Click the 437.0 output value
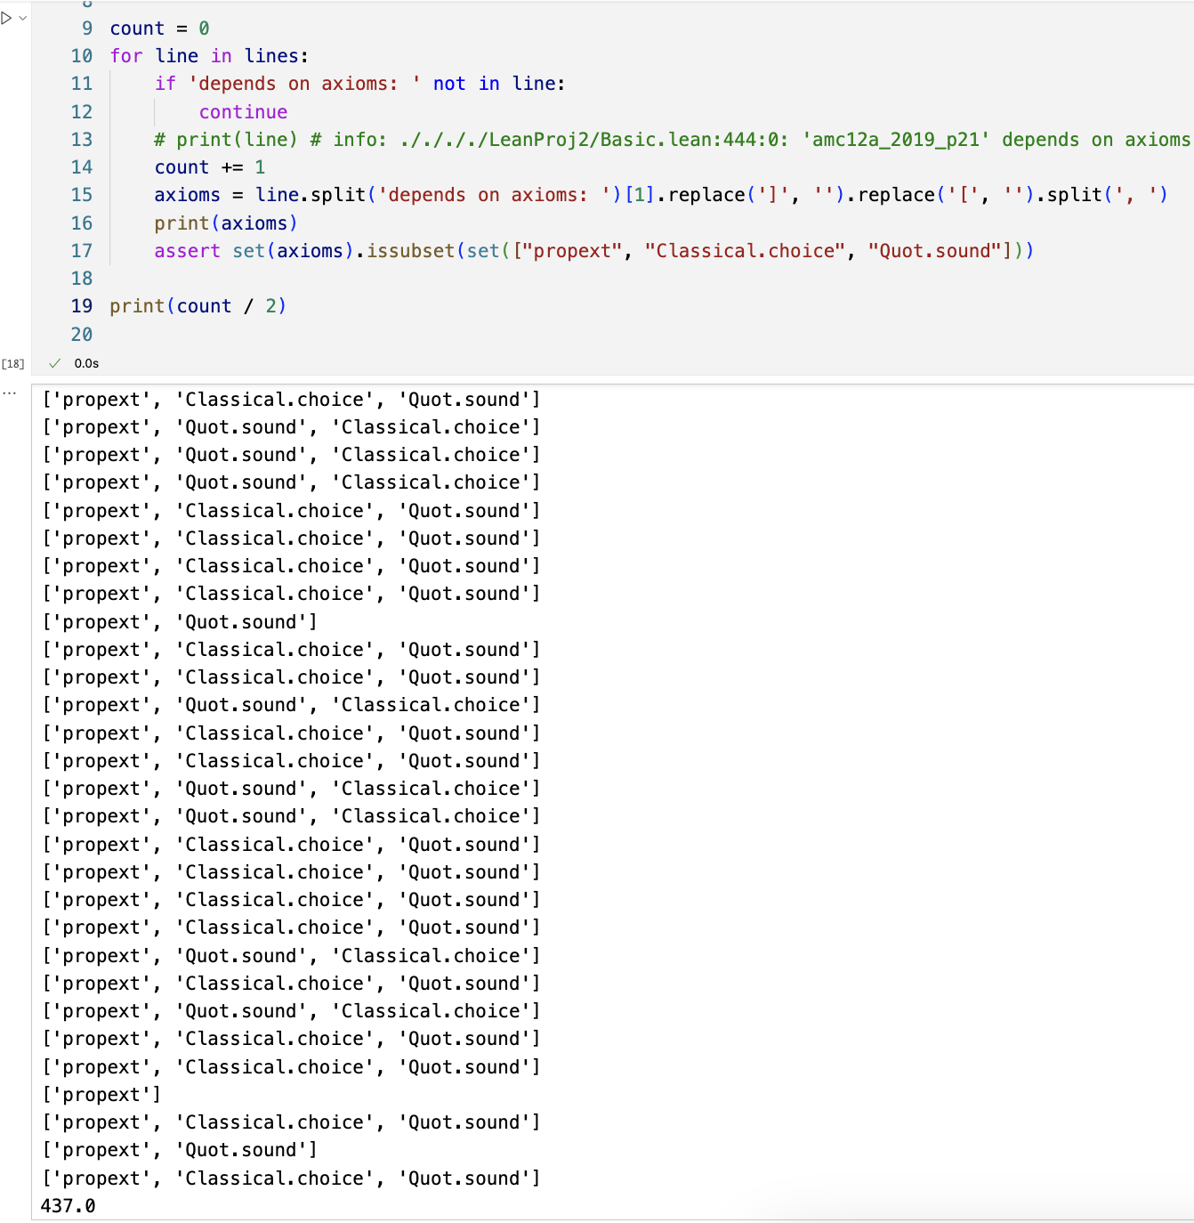Viewport: 1194px width, 1223px height. point(68,1206)
